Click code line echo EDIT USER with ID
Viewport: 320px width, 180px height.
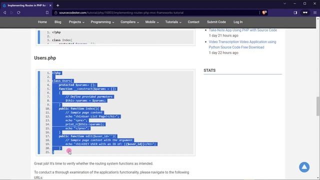click(111, 144)
